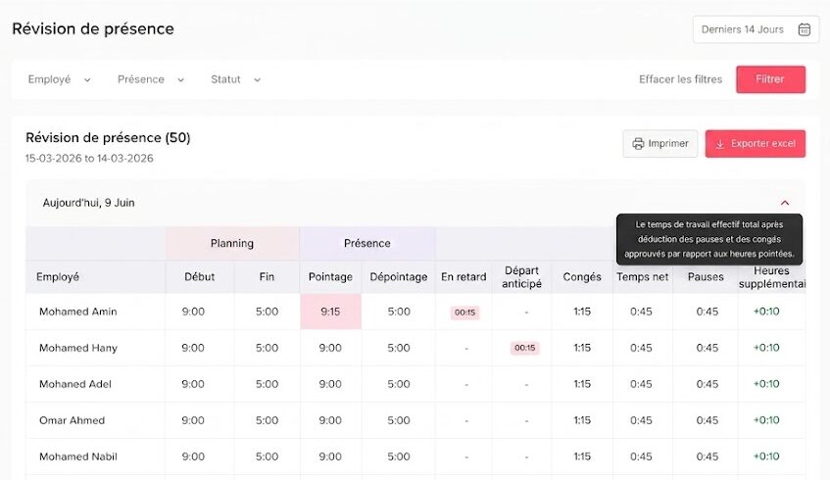Click the Départ anticipé column header
830x480 pixels.
[x=521, y=277]
